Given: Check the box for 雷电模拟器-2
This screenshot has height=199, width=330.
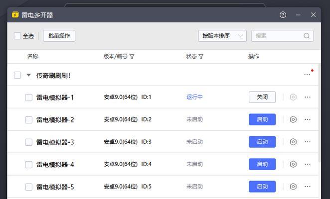Looking at the screenshot, I should coord(28,120).
